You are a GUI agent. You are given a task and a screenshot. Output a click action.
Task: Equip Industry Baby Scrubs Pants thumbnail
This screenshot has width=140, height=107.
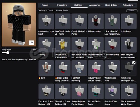[x=96, y=68]
